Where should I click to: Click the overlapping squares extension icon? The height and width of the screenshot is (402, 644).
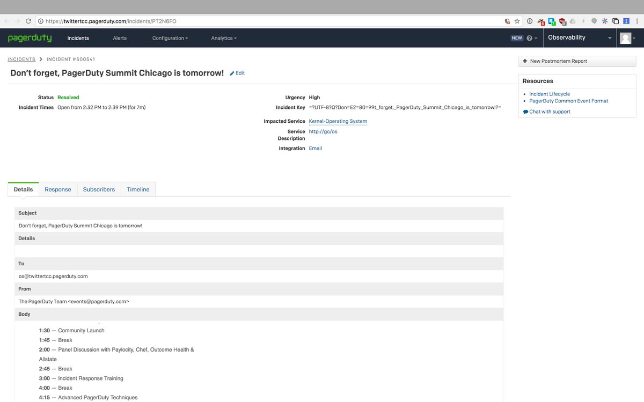tap(616, 21)
